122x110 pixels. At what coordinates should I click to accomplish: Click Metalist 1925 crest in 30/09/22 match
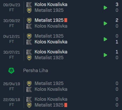(29, 21)
